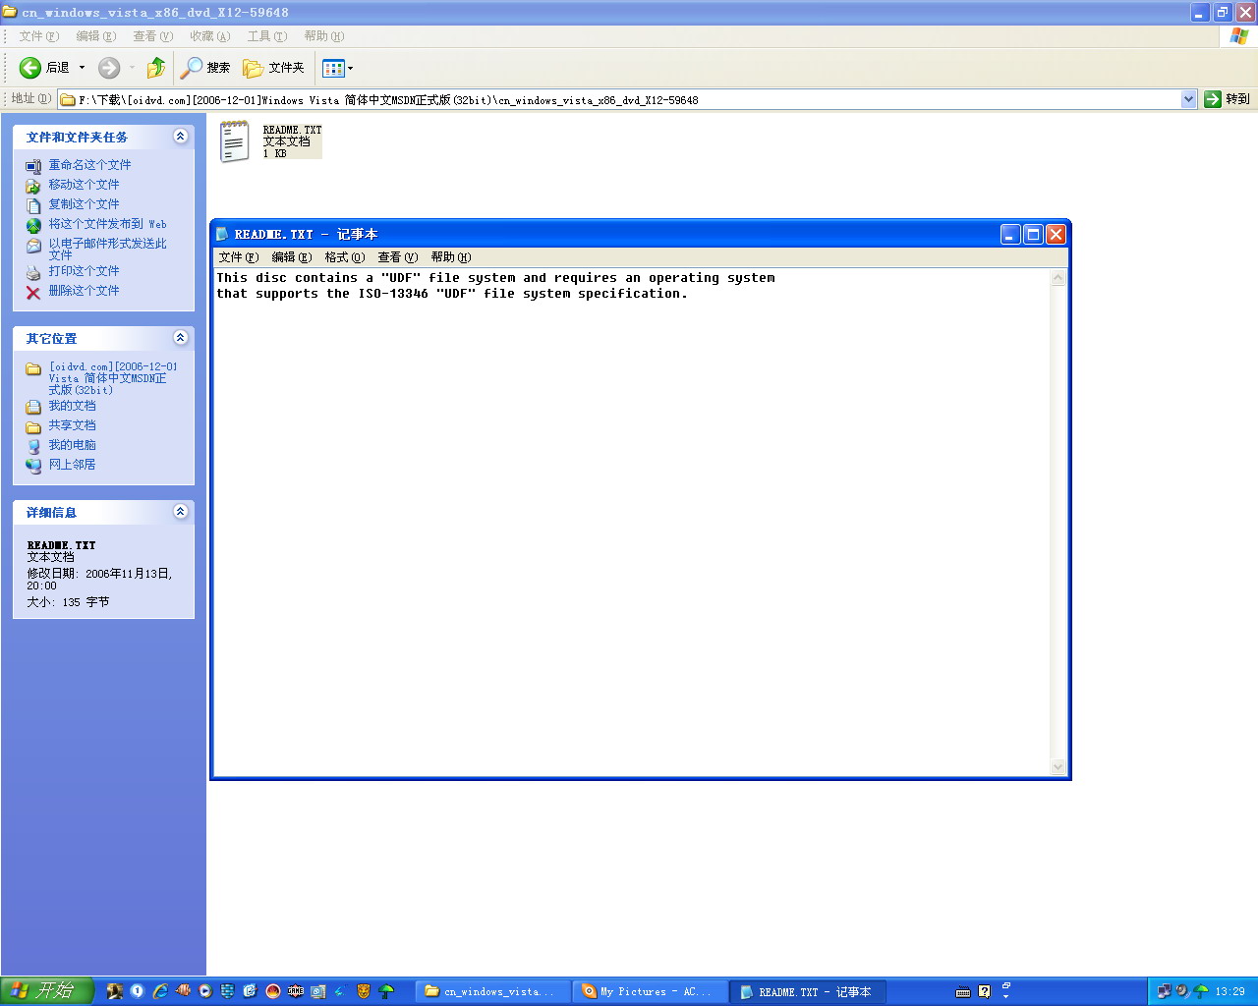Click 移动这个文件 task link

click(x=84, y=185)
